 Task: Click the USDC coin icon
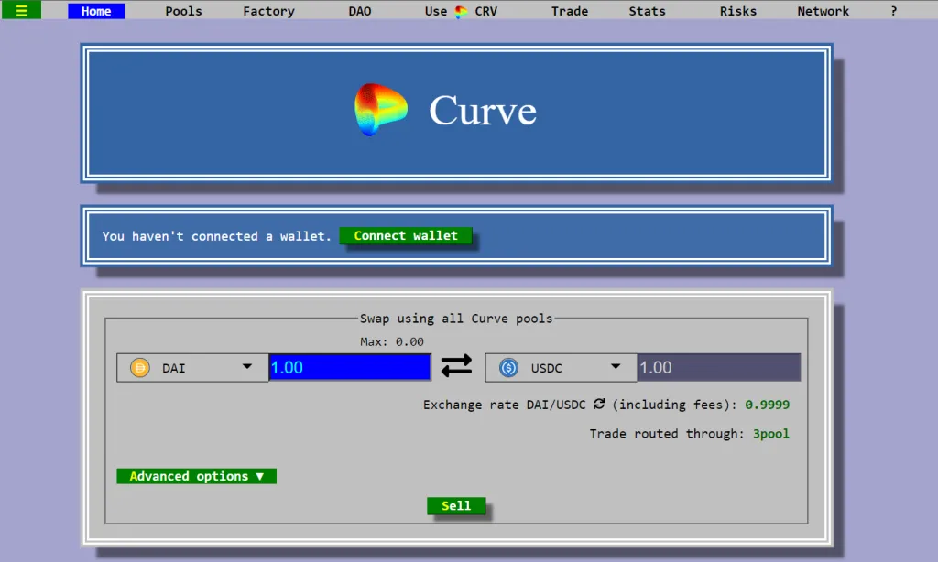509,367
